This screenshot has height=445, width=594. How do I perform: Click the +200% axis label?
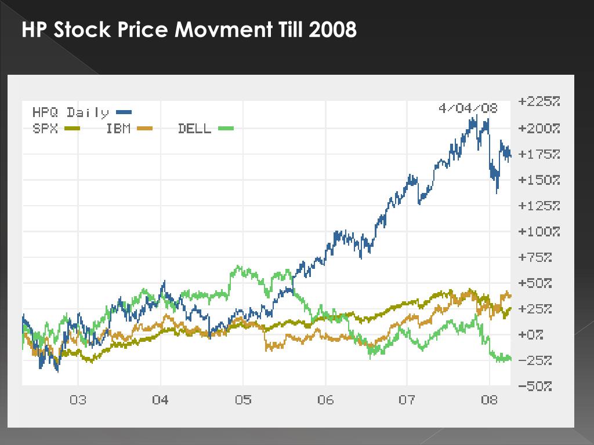[539, 129]
